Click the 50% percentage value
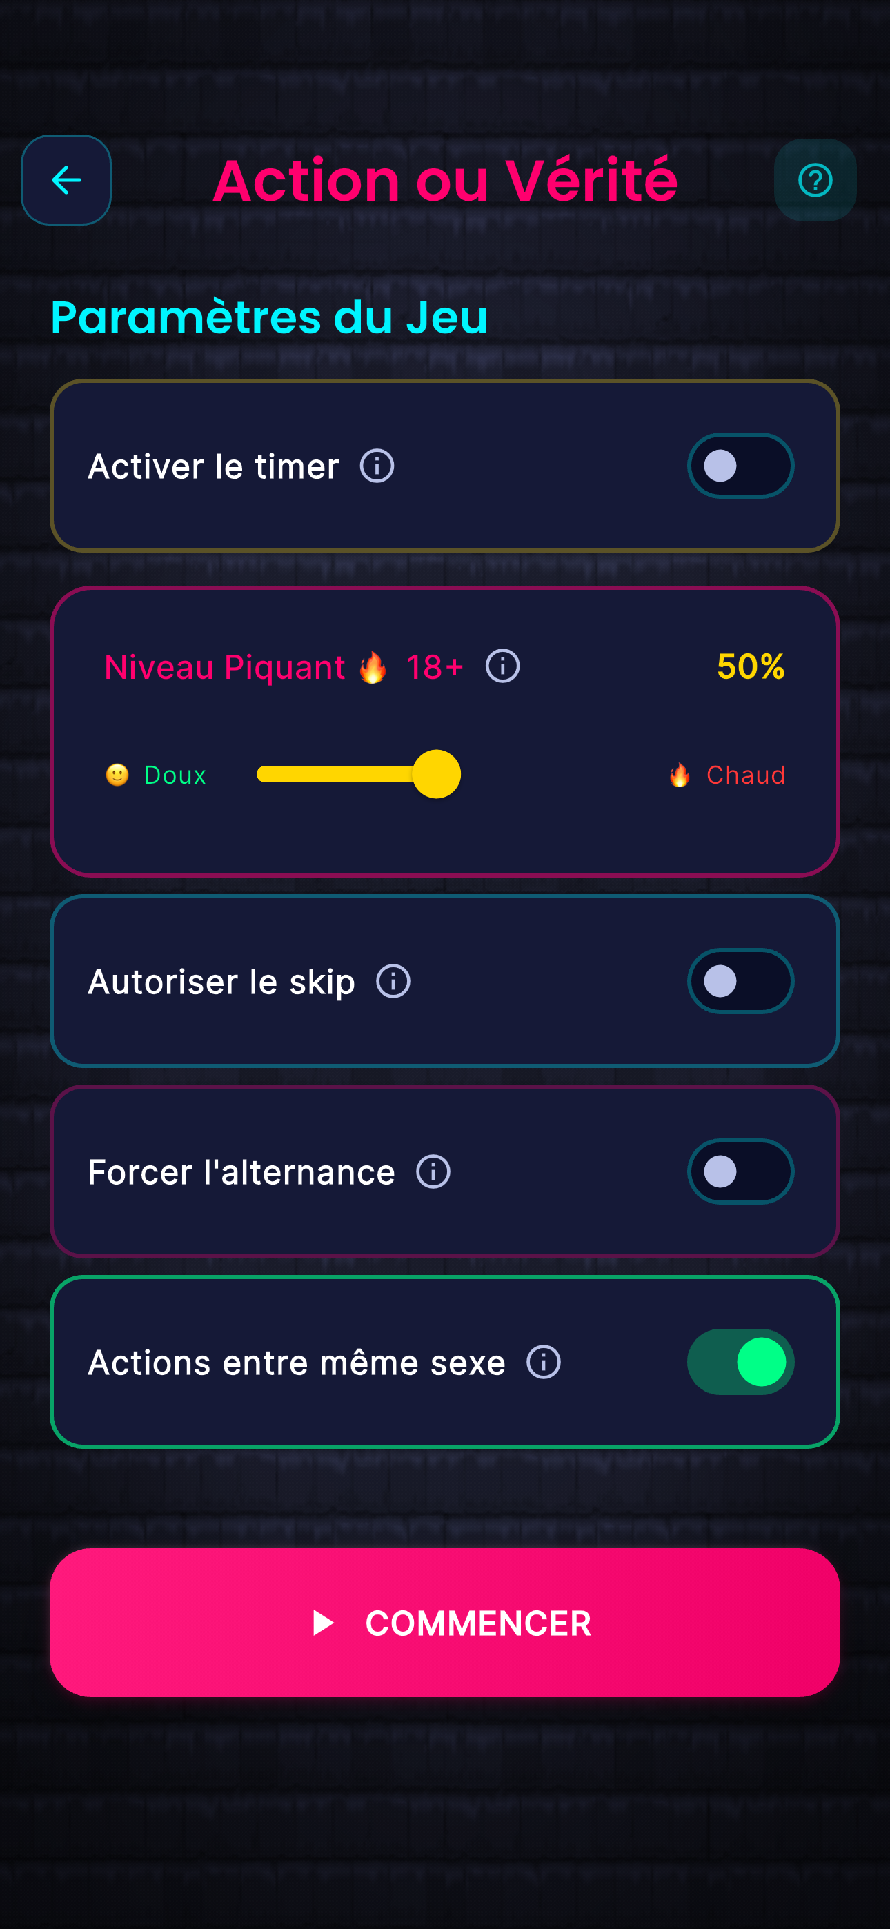The height and width of the screenshot is (1929, 890). pyautogui.click(x=751, y=668)
